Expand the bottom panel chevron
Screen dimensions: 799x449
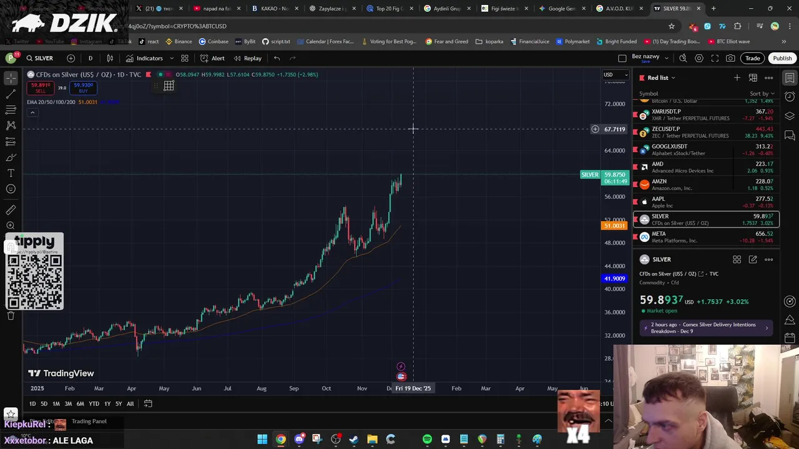pos(609,421)
